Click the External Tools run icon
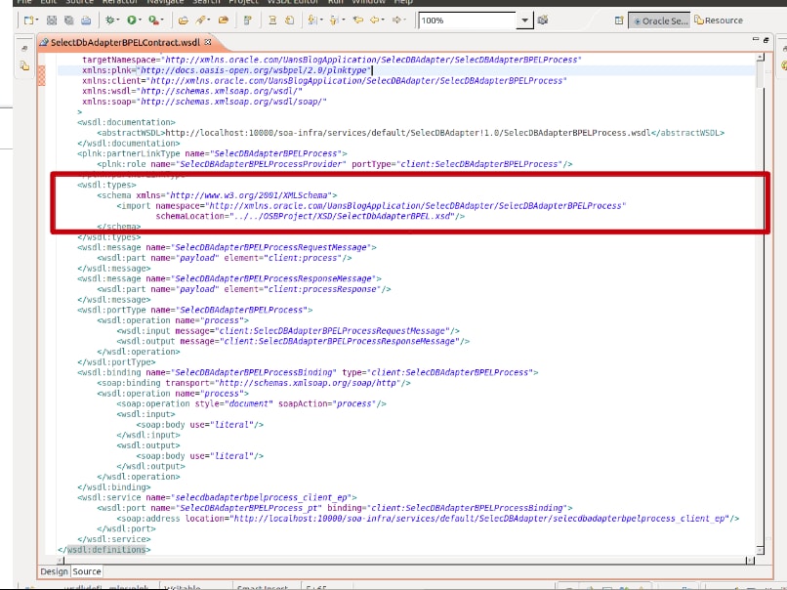This screenshot has width=787, height=590. tap(154, 20)
